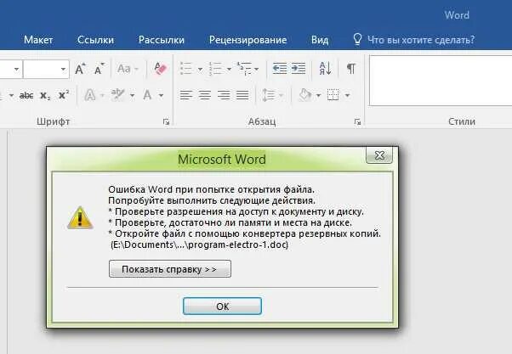Viewport: 512px width, 354px height.
Task: Expand the Multilevel List dropdown arrow
Action: pos(256,69)
